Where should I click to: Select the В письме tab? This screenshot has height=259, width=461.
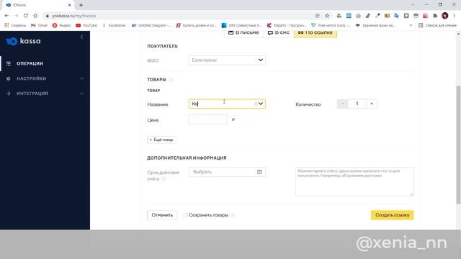[x=243, y=33]
